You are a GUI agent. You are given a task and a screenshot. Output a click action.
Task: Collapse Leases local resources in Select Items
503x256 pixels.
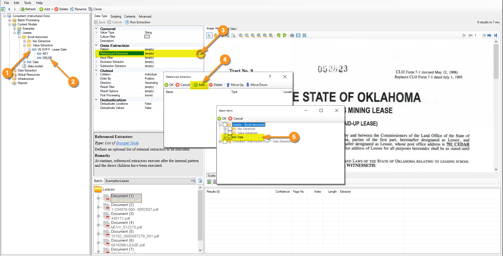click(x=220, y=125)
